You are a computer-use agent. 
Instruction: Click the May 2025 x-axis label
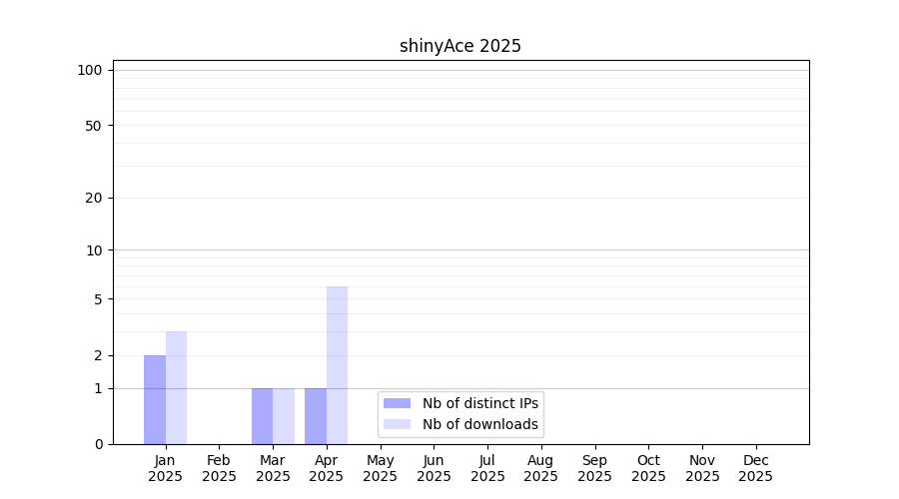(x=381, y=468)
